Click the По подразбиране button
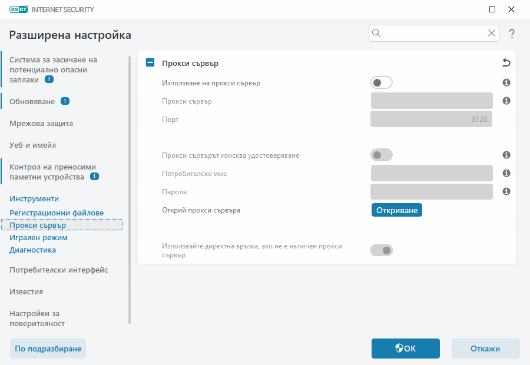 (x=47, y=349)
